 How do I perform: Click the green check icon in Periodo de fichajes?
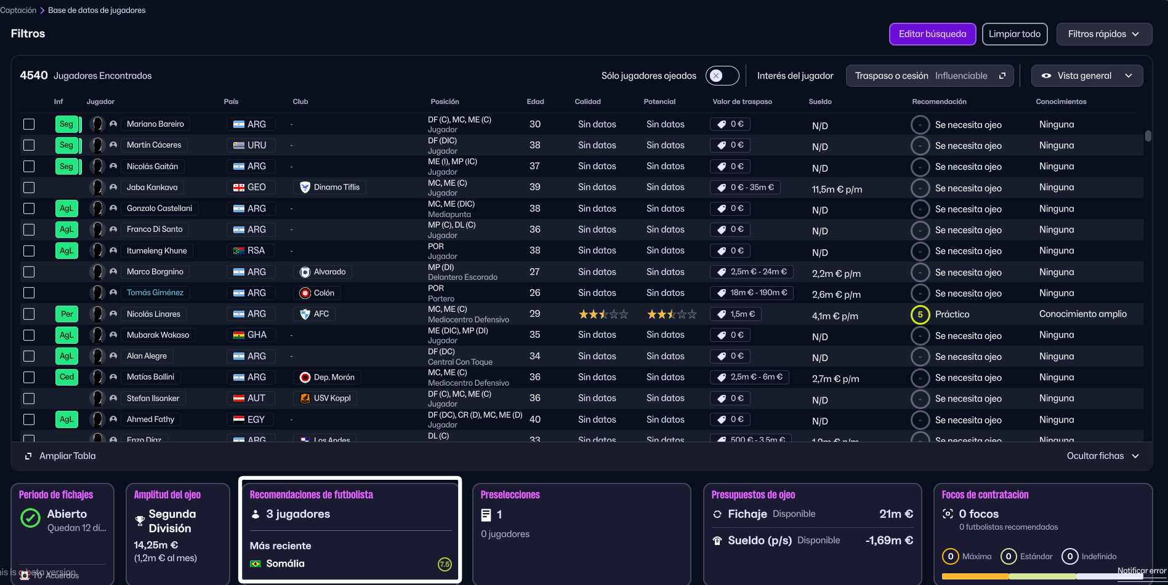(30, 518)
